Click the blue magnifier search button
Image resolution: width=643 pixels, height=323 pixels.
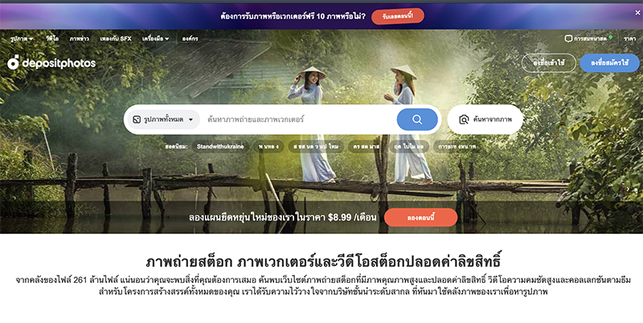pos(417,119)
